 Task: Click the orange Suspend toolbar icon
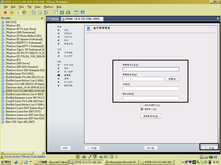click(x=12, y=12)
